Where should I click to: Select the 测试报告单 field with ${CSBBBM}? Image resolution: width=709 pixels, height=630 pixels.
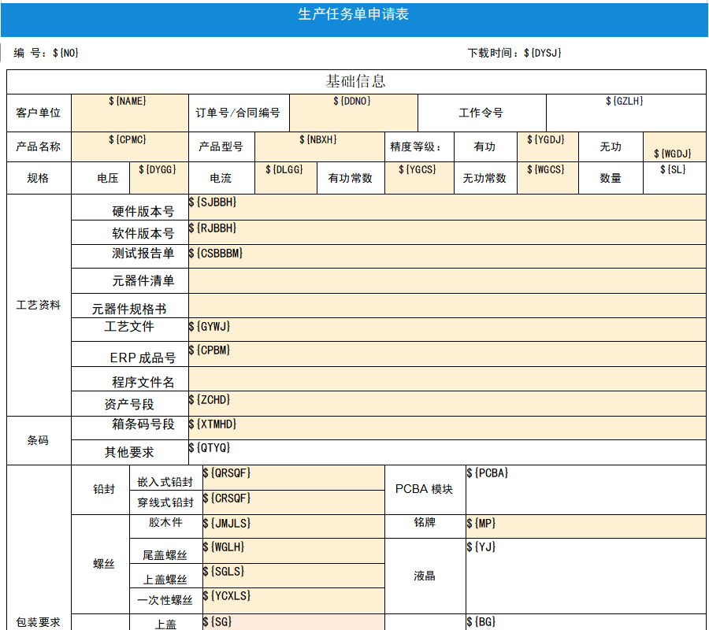[447, 256]
